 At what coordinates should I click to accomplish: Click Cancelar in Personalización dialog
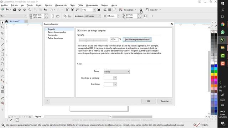(165, 101)
